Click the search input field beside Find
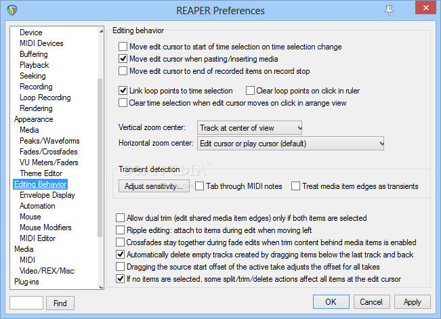The image size is (441, 319). tap(26, 303)
